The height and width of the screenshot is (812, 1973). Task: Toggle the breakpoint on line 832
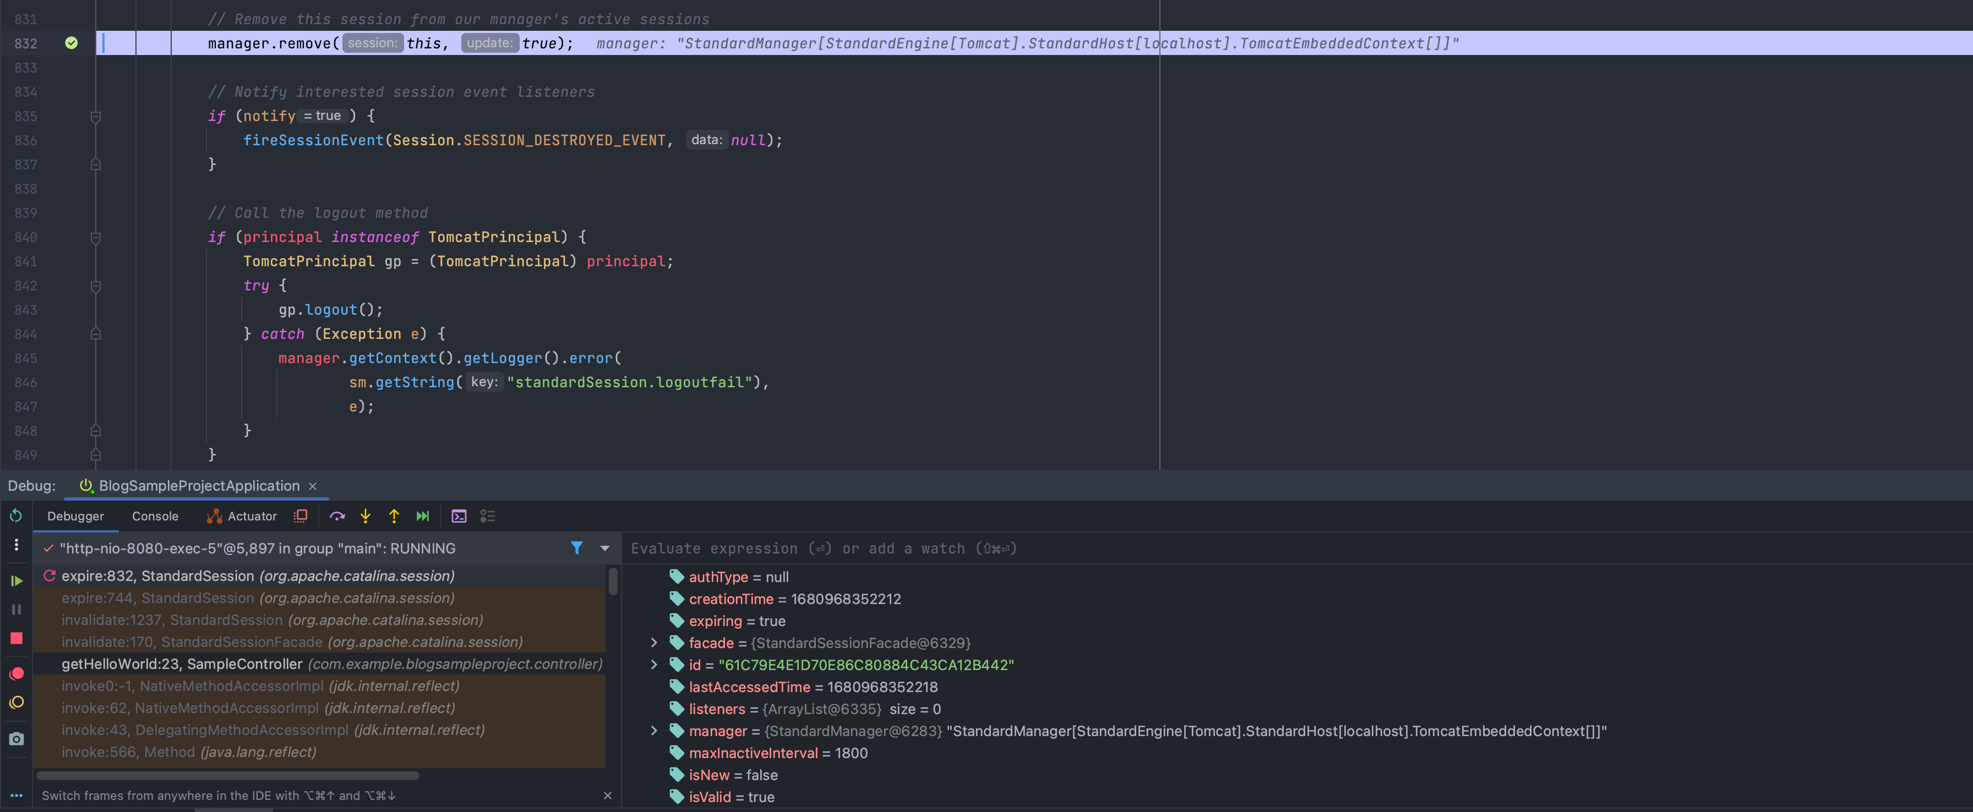(71, 43)
